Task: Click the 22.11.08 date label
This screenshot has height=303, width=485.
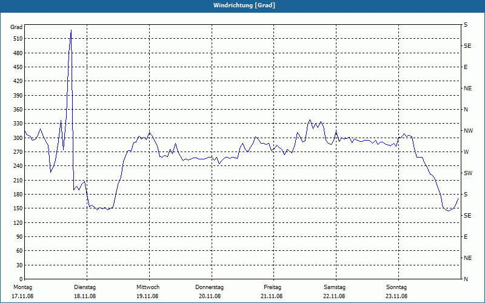Action: (335, 296)
